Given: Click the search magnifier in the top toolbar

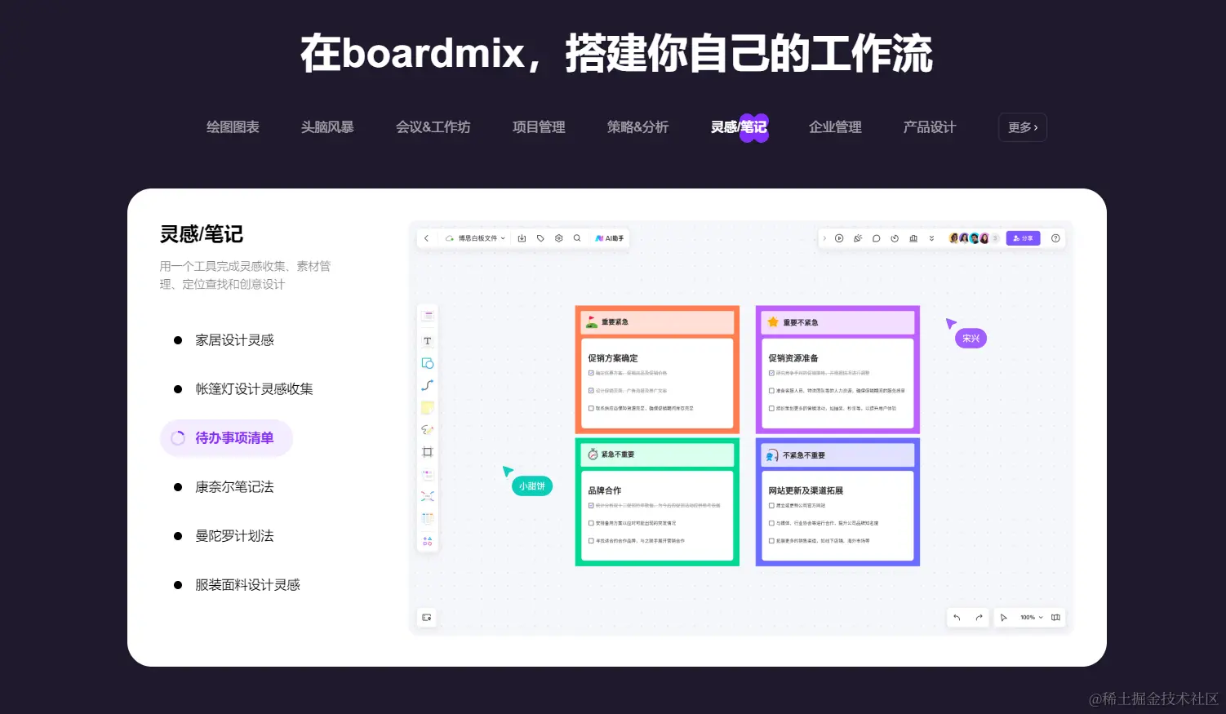Looking at the screenshot, I should [577, 237].
